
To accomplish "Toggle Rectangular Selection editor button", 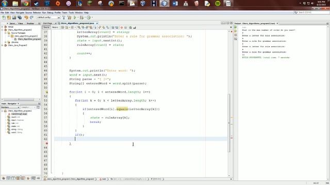I will [x=95, y=27].
